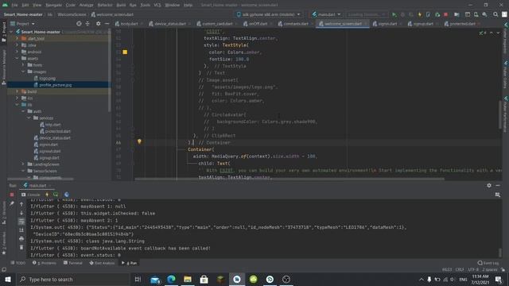The height and width of the screenshot is (286, 509).
Task: Click the Windows search box
Action: click(x=72, y=279)
